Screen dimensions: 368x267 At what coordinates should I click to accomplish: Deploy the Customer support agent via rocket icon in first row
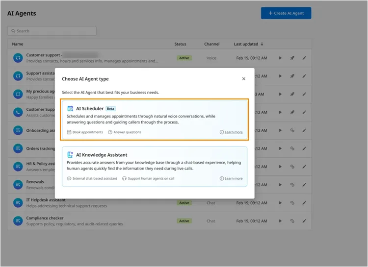click(292, 58)
